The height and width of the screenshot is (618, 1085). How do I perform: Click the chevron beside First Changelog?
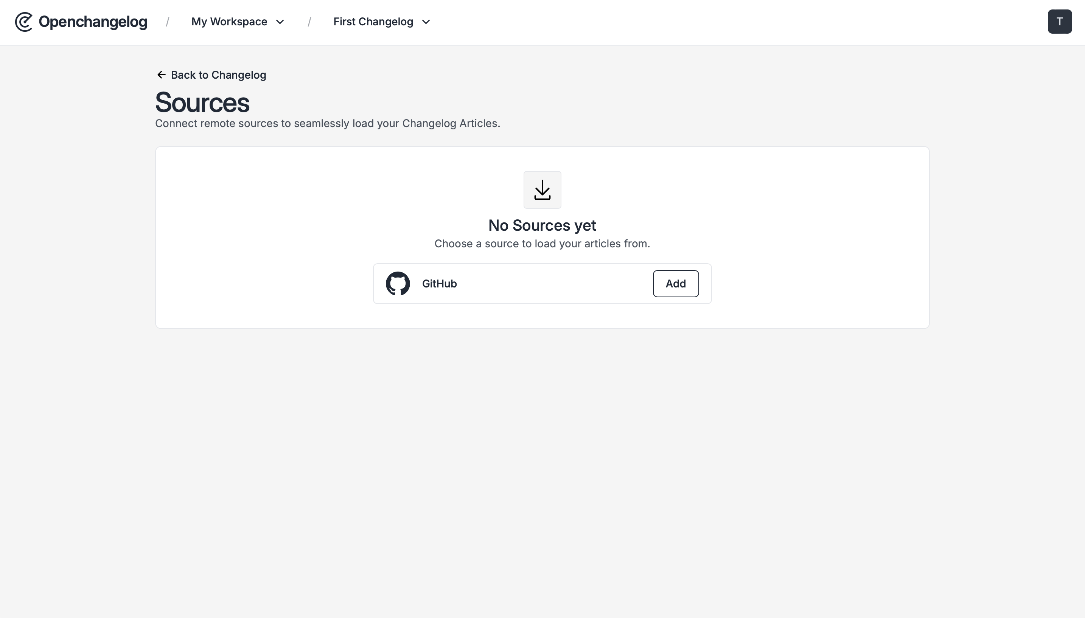(x=426, y=22)
